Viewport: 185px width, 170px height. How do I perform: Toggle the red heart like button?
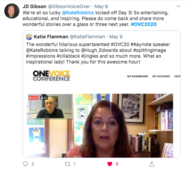pyautogui.click(x=110, y=164)
